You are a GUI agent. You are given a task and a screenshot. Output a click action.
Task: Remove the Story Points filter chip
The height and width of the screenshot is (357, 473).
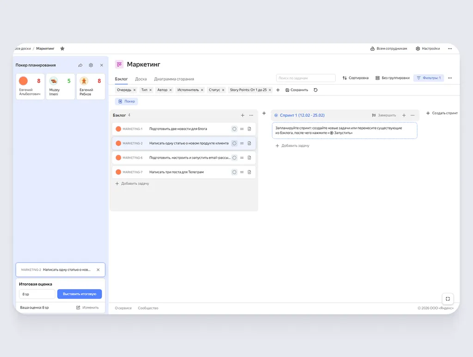270,90
